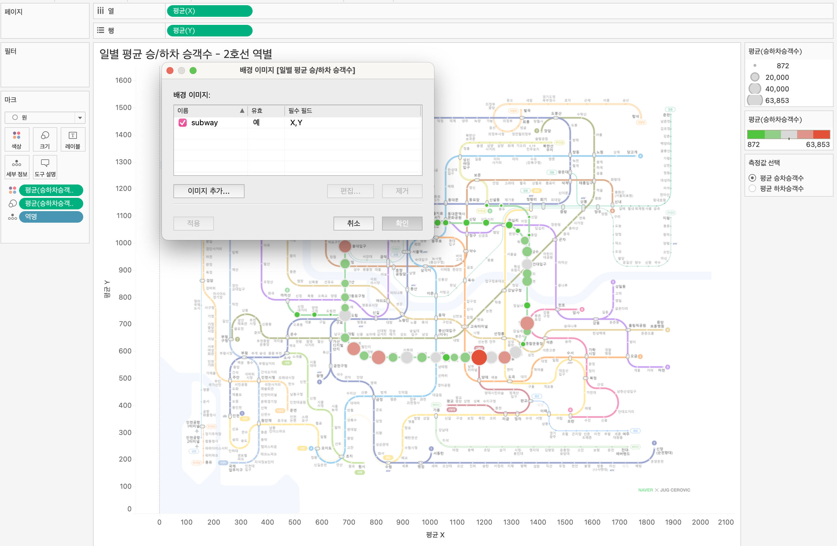Select 평균 하차승객수 radio option
837x546 pixels.
752,189
